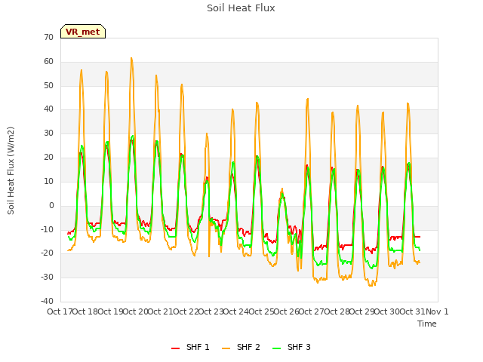
Task: Click the -40 y-axis tick label
Action: 47,301
